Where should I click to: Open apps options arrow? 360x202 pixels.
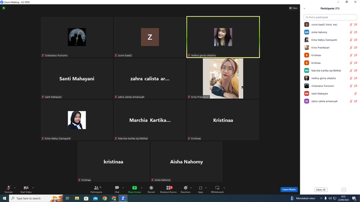tap(206, 188)
